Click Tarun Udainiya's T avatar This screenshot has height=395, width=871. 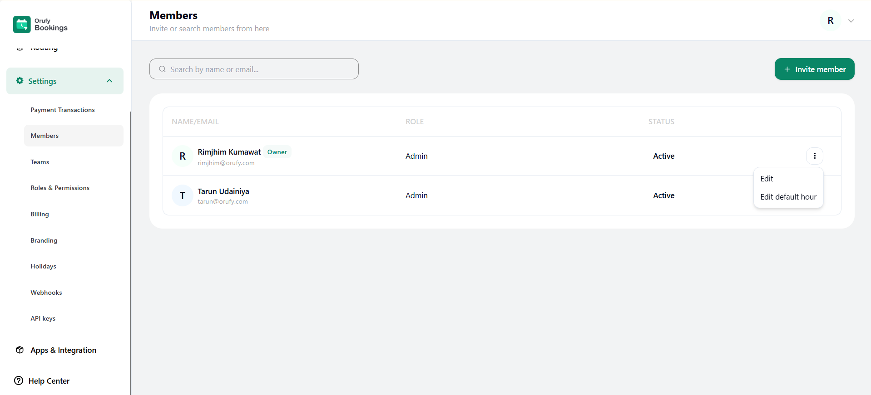coord(183,195)
